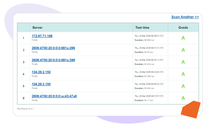Screen dimensions: 215x129
Task: Click Ready status under 681a:296 server
Action: 35,52
